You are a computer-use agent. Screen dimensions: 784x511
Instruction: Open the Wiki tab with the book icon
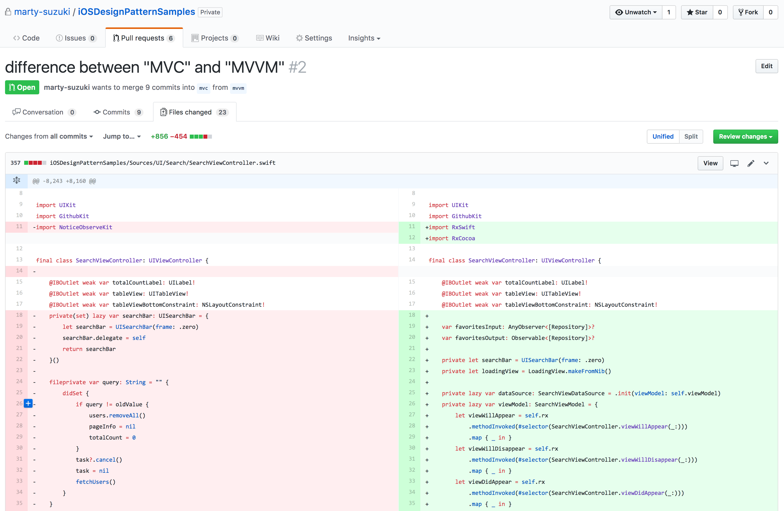point(268,38)
